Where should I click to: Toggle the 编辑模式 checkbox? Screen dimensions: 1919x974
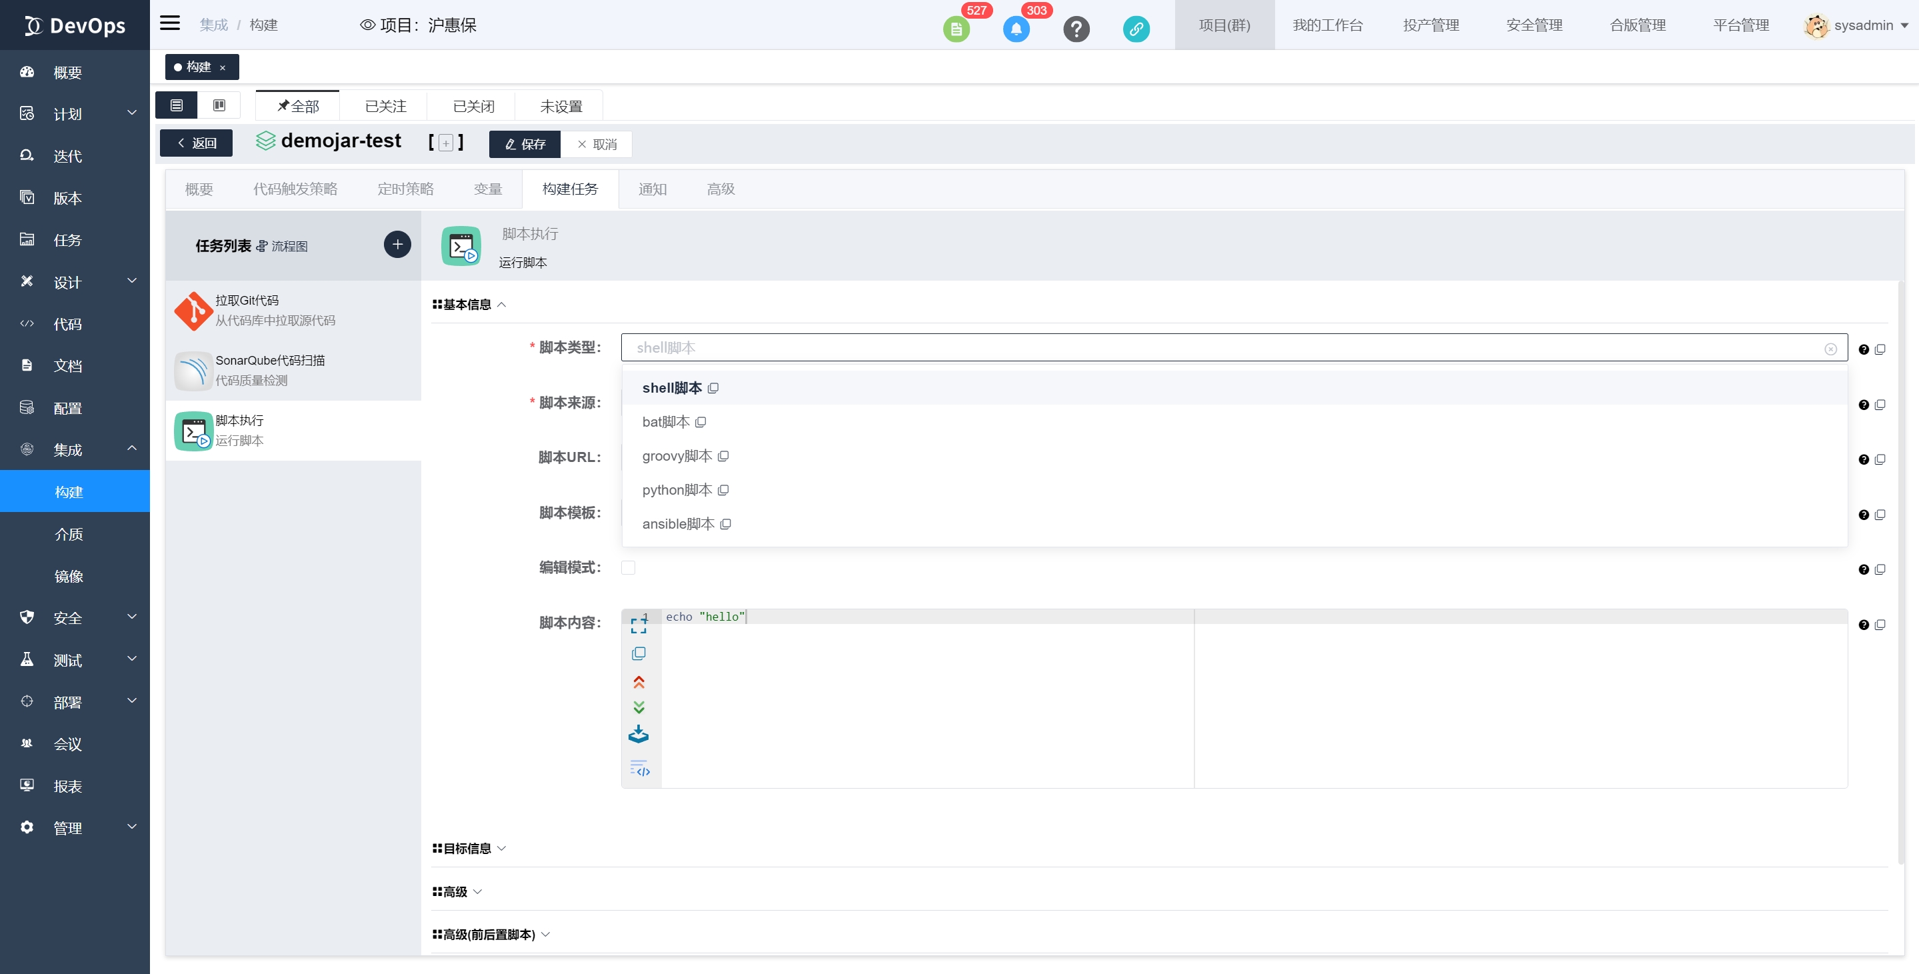tap(628, 568)
